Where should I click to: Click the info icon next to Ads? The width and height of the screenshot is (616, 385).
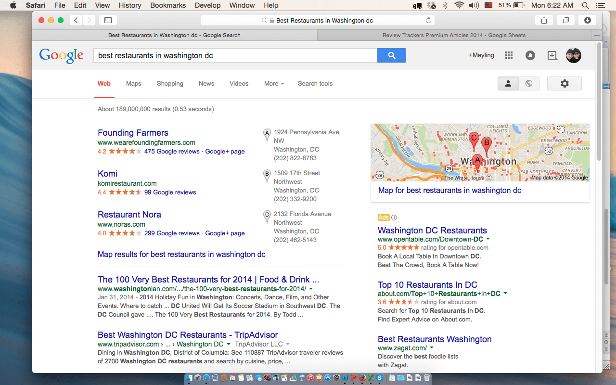pyautogui.click(x=394, y=218)
